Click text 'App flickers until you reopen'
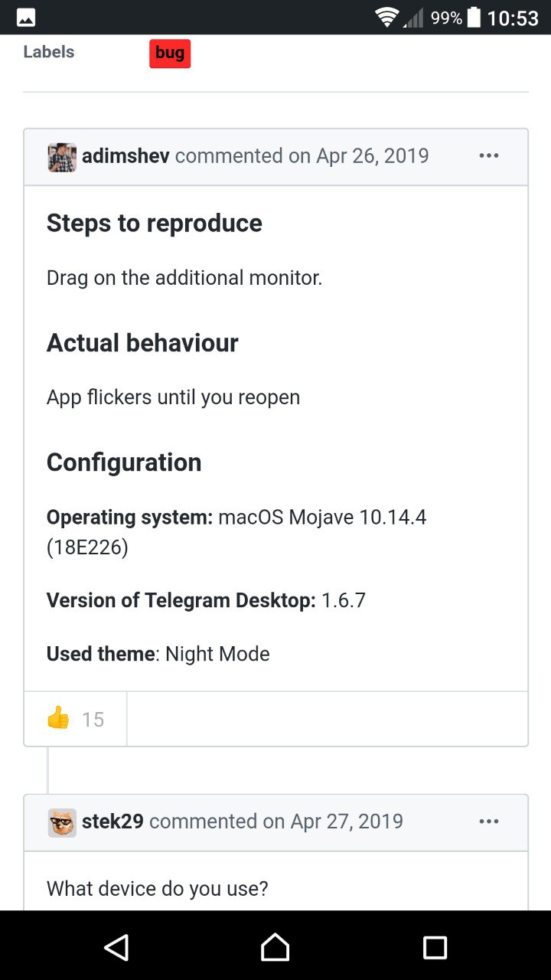The width and height of the screenshot is (551, 980). coord(173,397)
